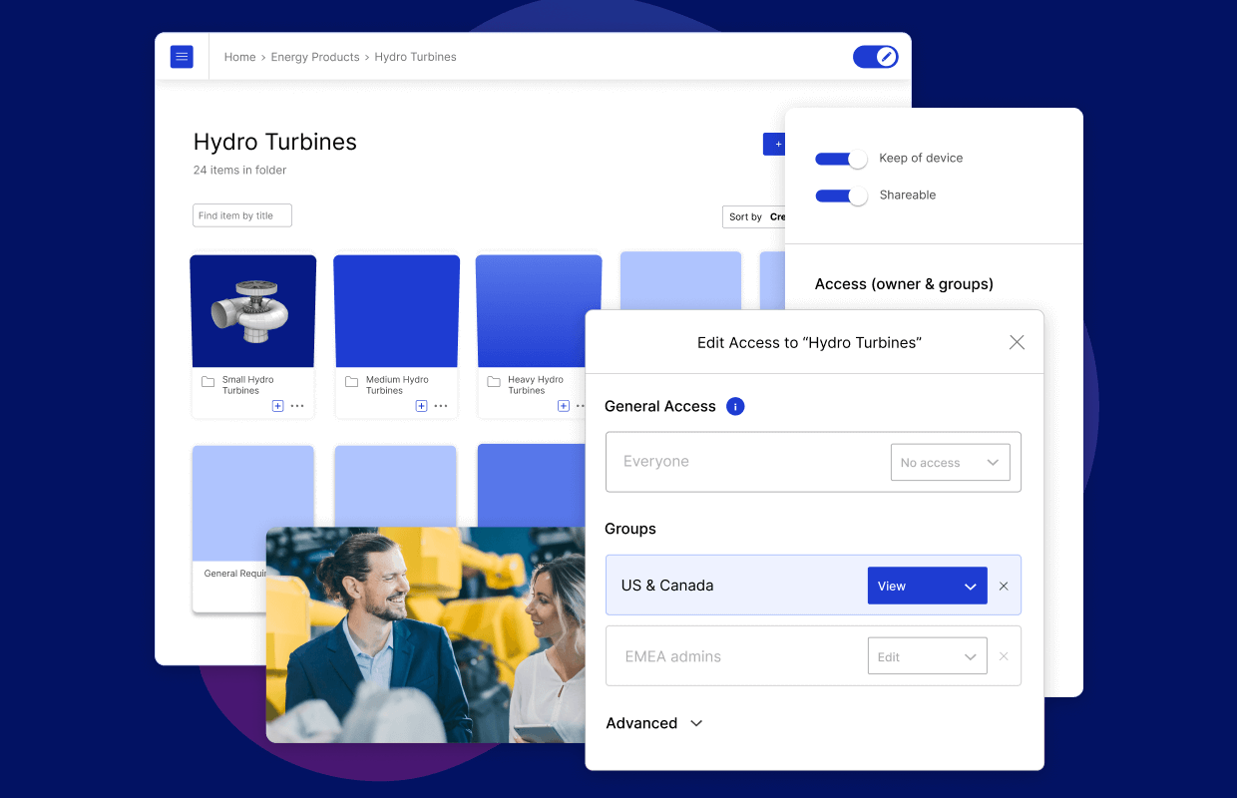1237x798 pixels.
Task: Click the plus icon under Medium Hydro Turbines
Action: pyautogui.click(x=421, y=406)
